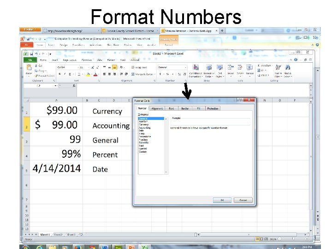Click the Increase Indent icon
Screen dimensions: 332x249
coord(126,74)
